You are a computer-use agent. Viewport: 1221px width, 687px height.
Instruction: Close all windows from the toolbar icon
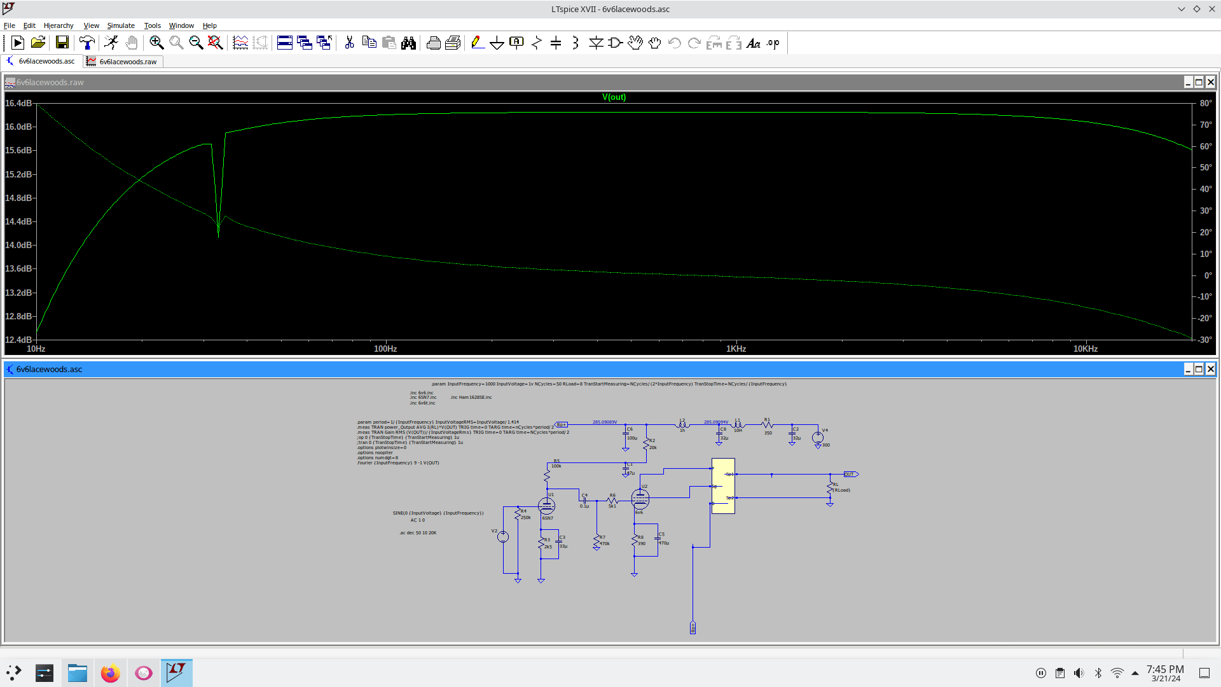(x=324, y=43)
